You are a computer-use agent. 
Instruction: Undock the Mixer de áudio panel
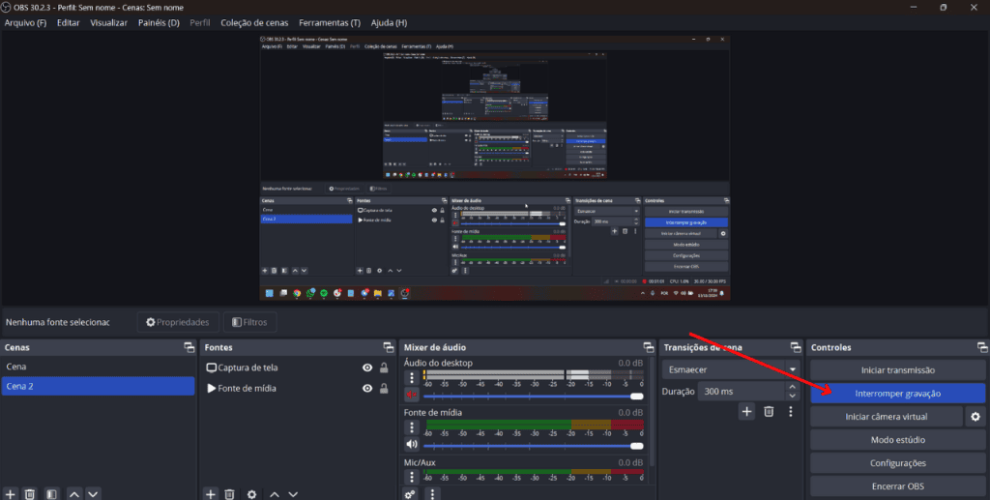pyautogui.click(x=649, y=347)
